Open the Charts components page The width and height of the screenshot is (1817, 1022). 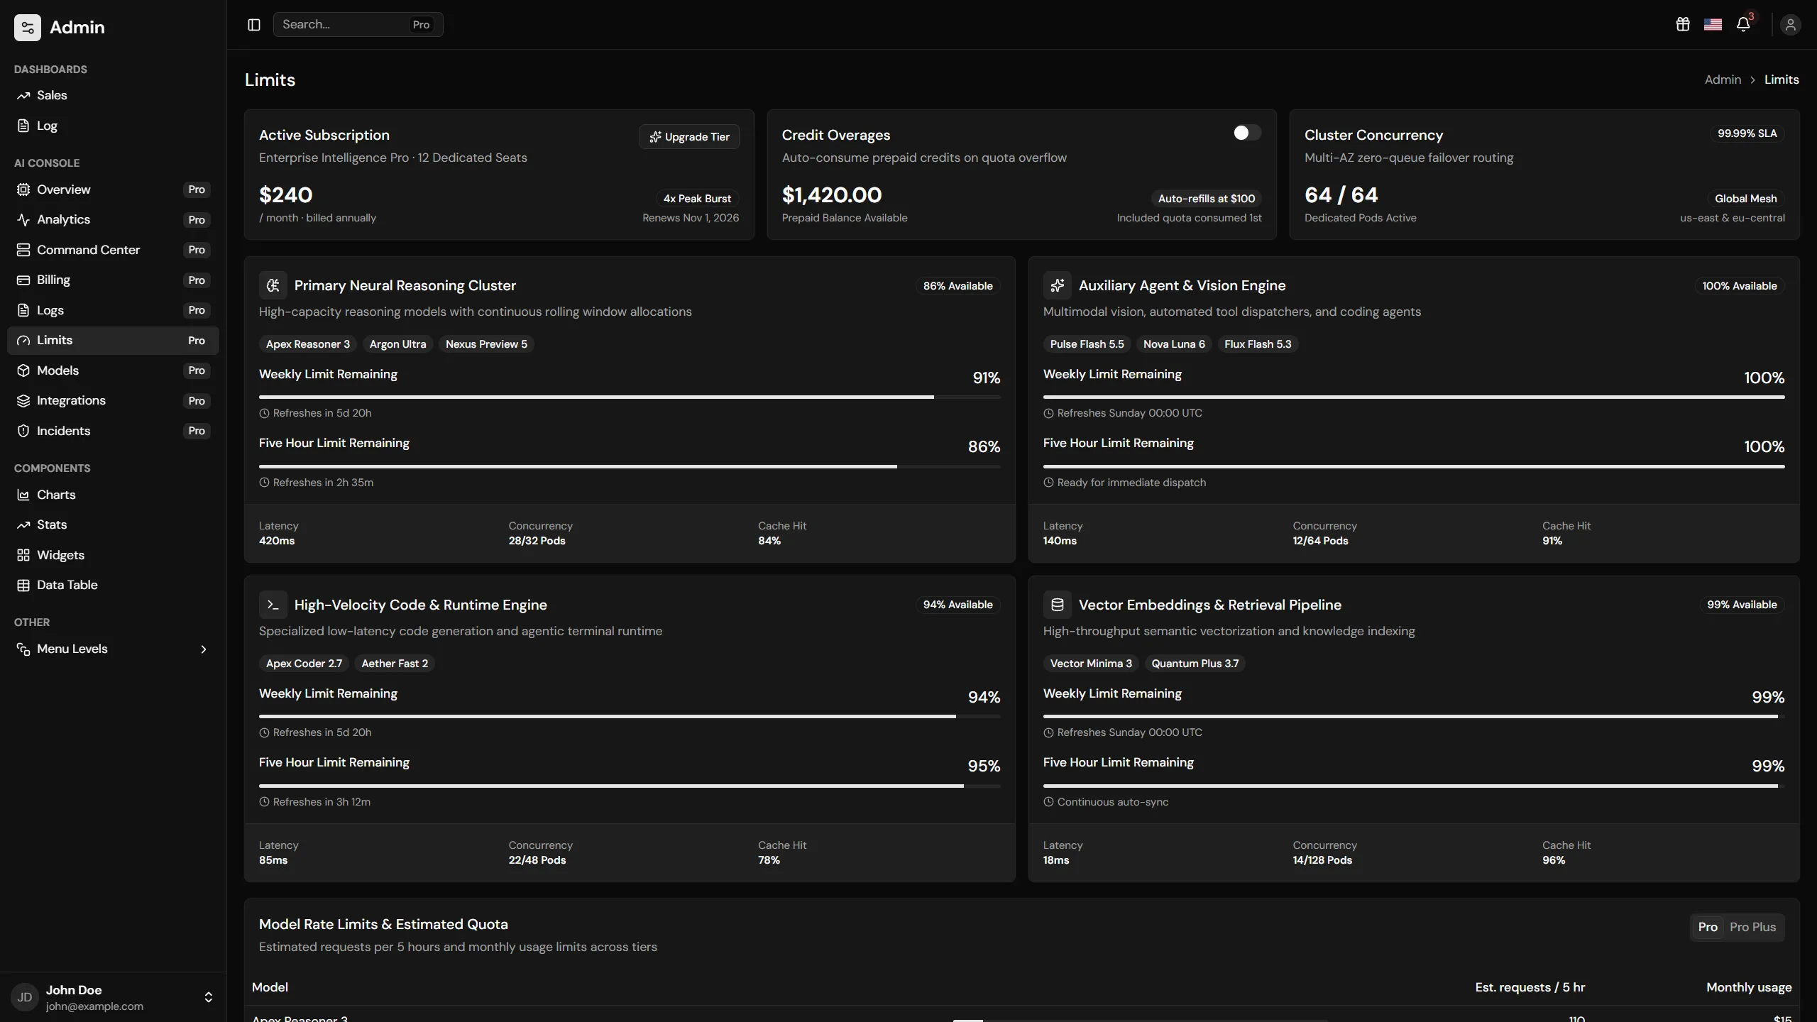[x=114, y=495]
